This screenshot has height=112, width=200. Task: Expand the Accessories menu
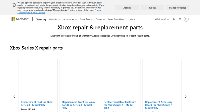[70, 19]
